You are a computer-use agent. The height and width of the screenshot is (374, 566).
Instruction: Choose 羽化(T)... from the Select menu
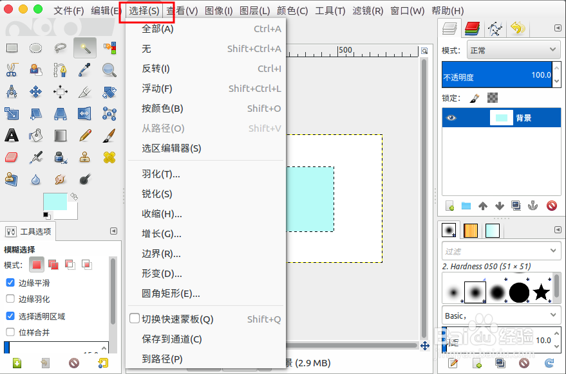coord(206,174)
